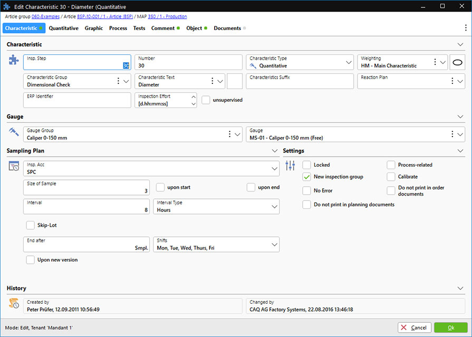Toggle the Skip-Lot checkbox

coord(31,225)
